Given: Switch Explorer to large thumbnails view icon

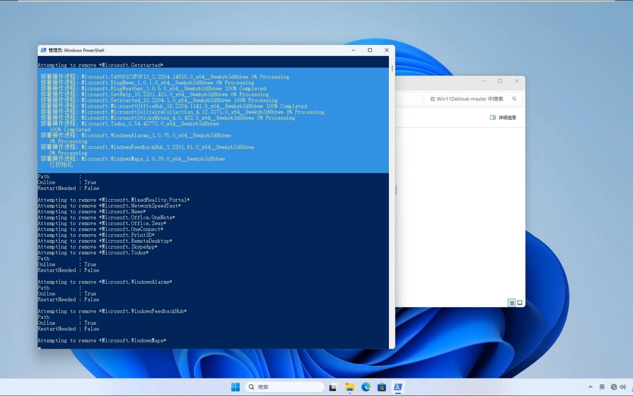Looking at the screenshot, I should 520,303.
